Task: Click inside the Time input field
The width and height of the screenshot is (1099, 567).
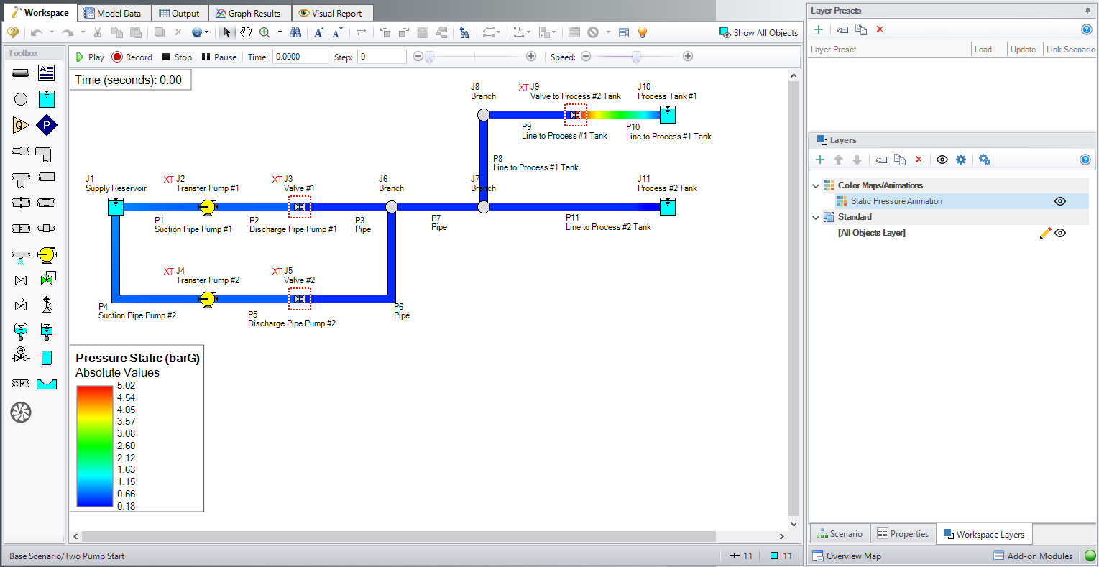Action: pyautogui.click(x=300, y=56)
